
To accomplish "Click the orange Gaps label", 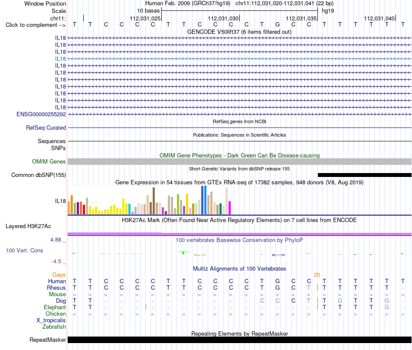I will [59, 275].
